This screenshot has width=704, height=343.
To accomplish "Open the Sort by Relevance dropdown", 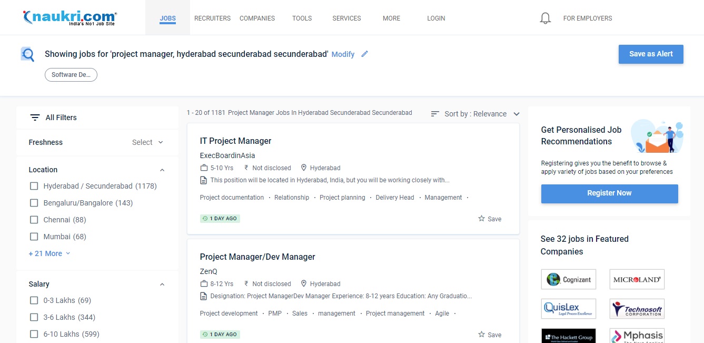I will coord(475,114).
